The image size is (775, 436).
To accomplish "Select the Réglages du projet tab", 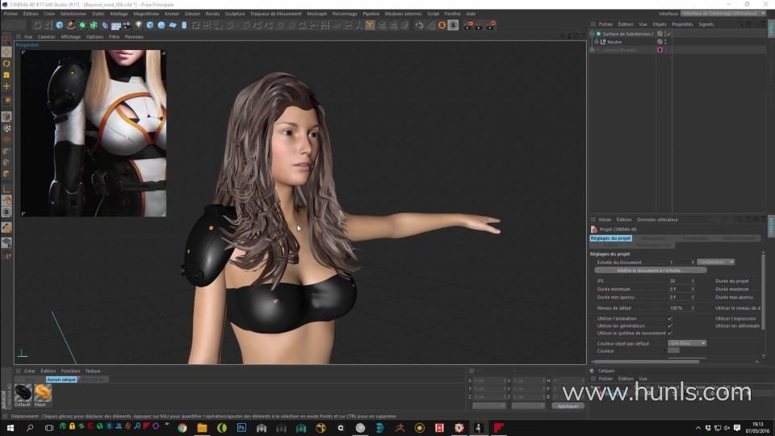I will tap(610, 237).
